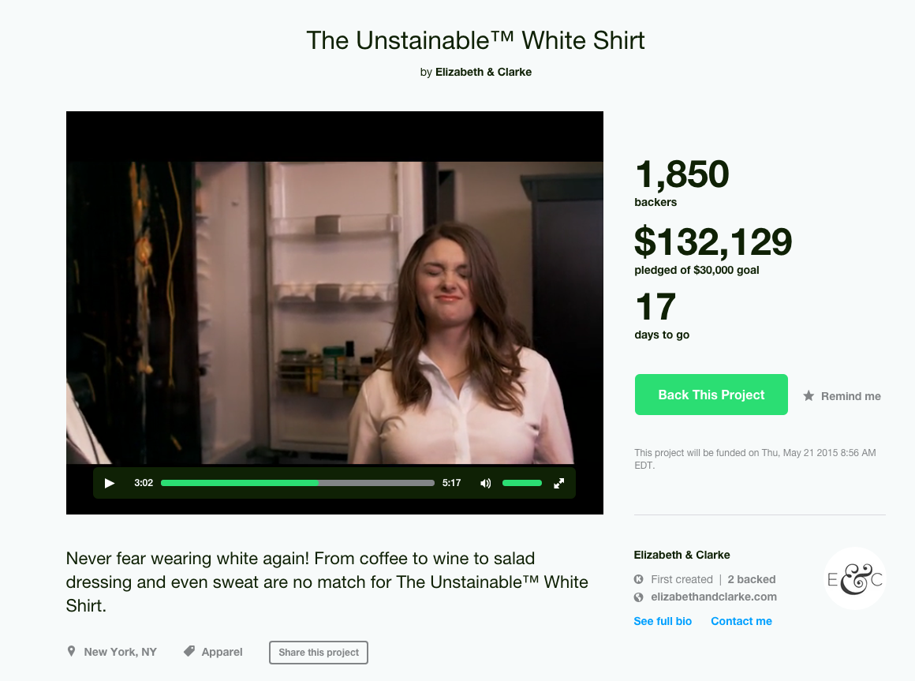Image resolution: width=915 pixels, height=681 pixels.
Task: Seek in the video progress bar
Action: pyautogui.click(x=297, y=483)
